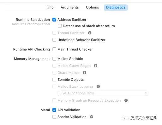This screenshot has height=125, width=162.
Task: Open the Options tab
Action: point(93,7)
